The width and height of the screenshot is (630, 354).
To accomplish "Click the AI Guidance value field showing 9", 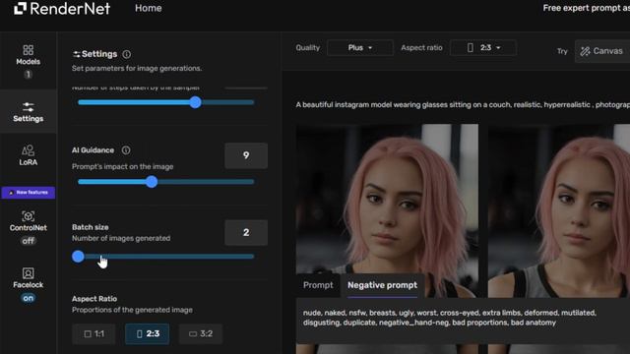I will [246, 155].
